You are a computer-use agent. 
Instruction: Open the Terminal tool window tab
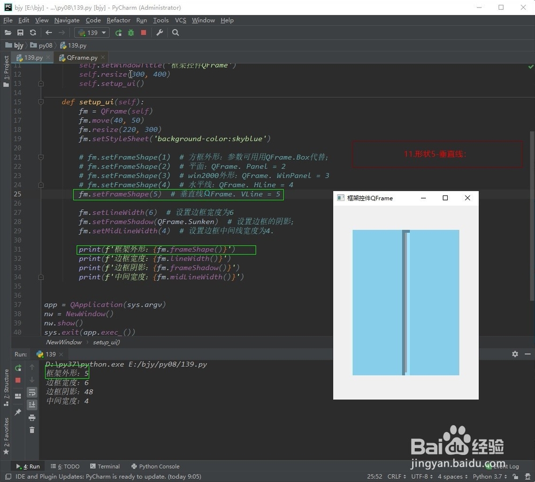click(105, 466)
